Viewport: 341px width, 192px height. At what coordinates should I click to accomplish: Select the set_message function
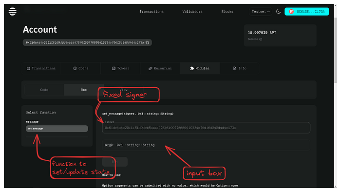pos(57,129)
